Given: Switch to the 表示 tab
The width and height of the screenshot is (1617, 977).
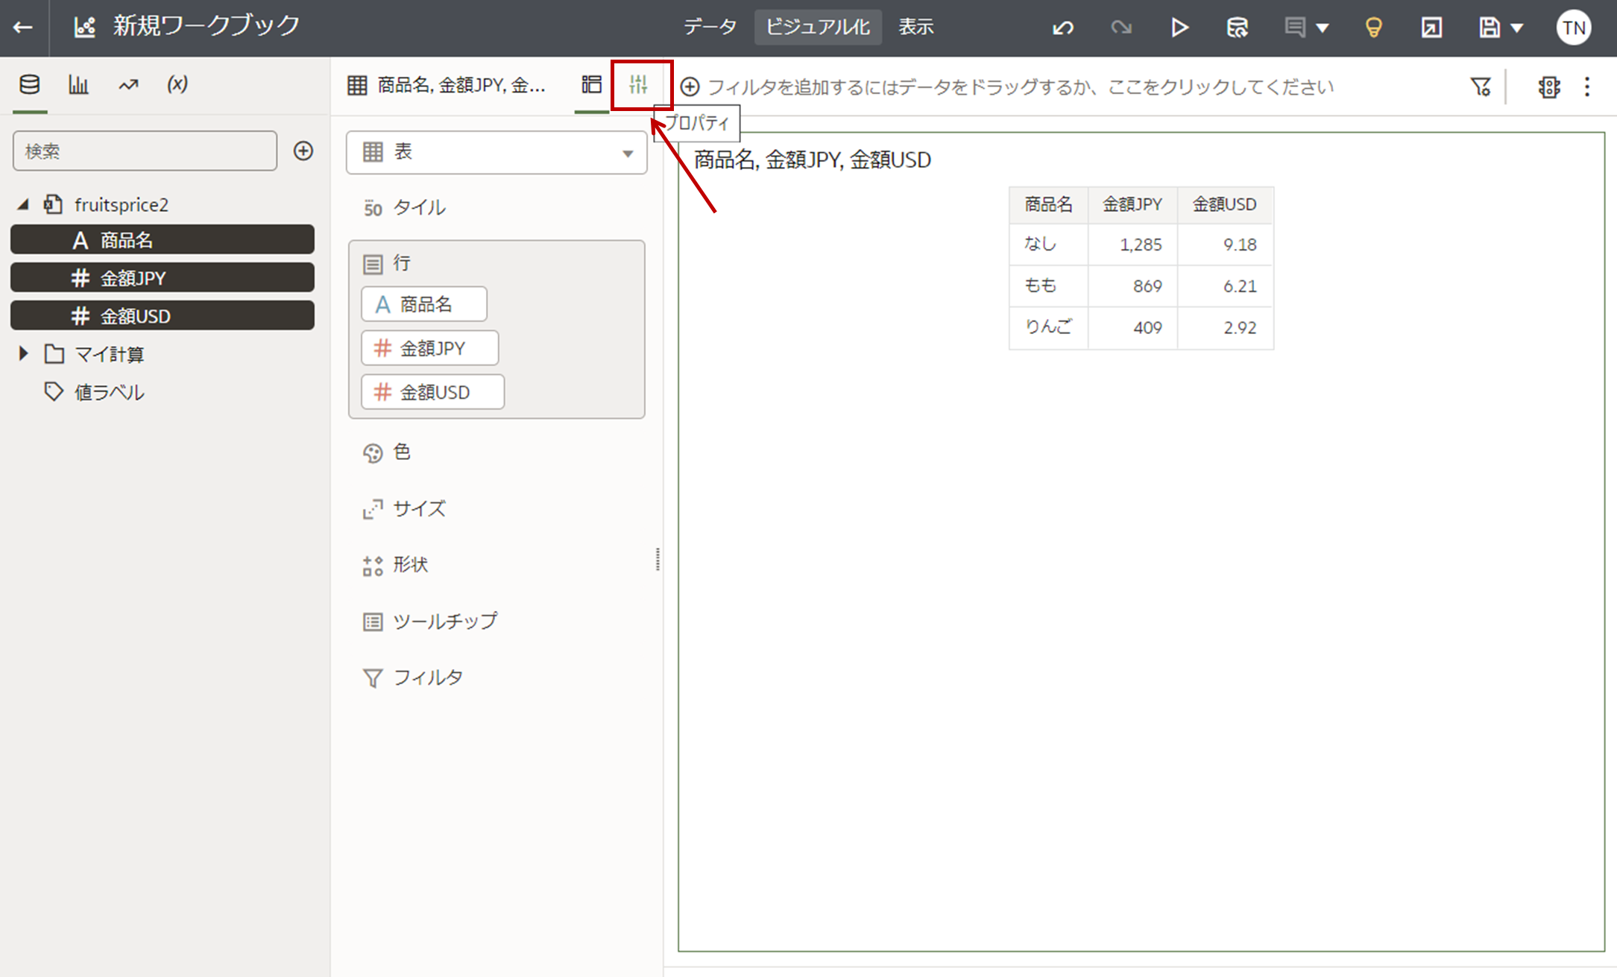Looking at the screenshot, I should [x=915, y=28].
